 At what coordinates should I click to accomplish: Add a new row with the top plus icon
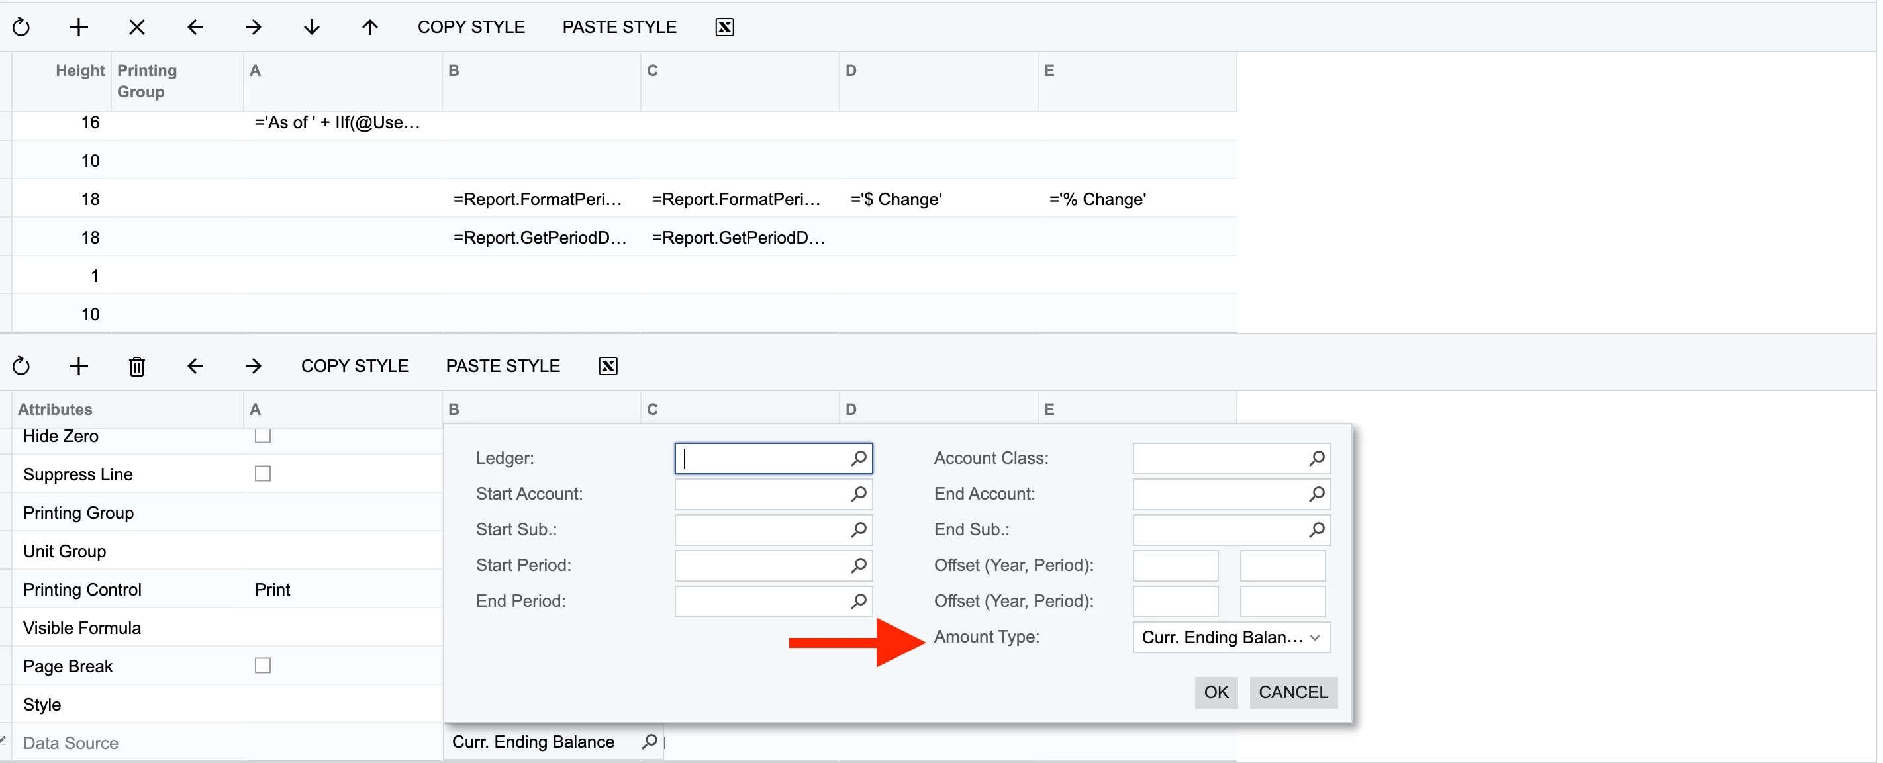pyautogui.click(x=78, y=27)
